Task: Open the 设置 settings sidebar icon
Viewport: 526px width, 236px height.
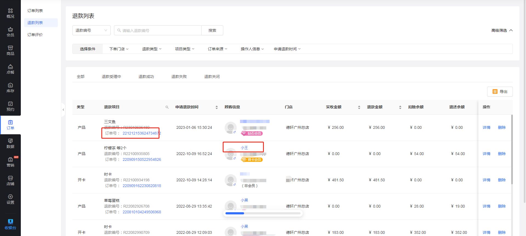Action: click(x=10, y=199)
